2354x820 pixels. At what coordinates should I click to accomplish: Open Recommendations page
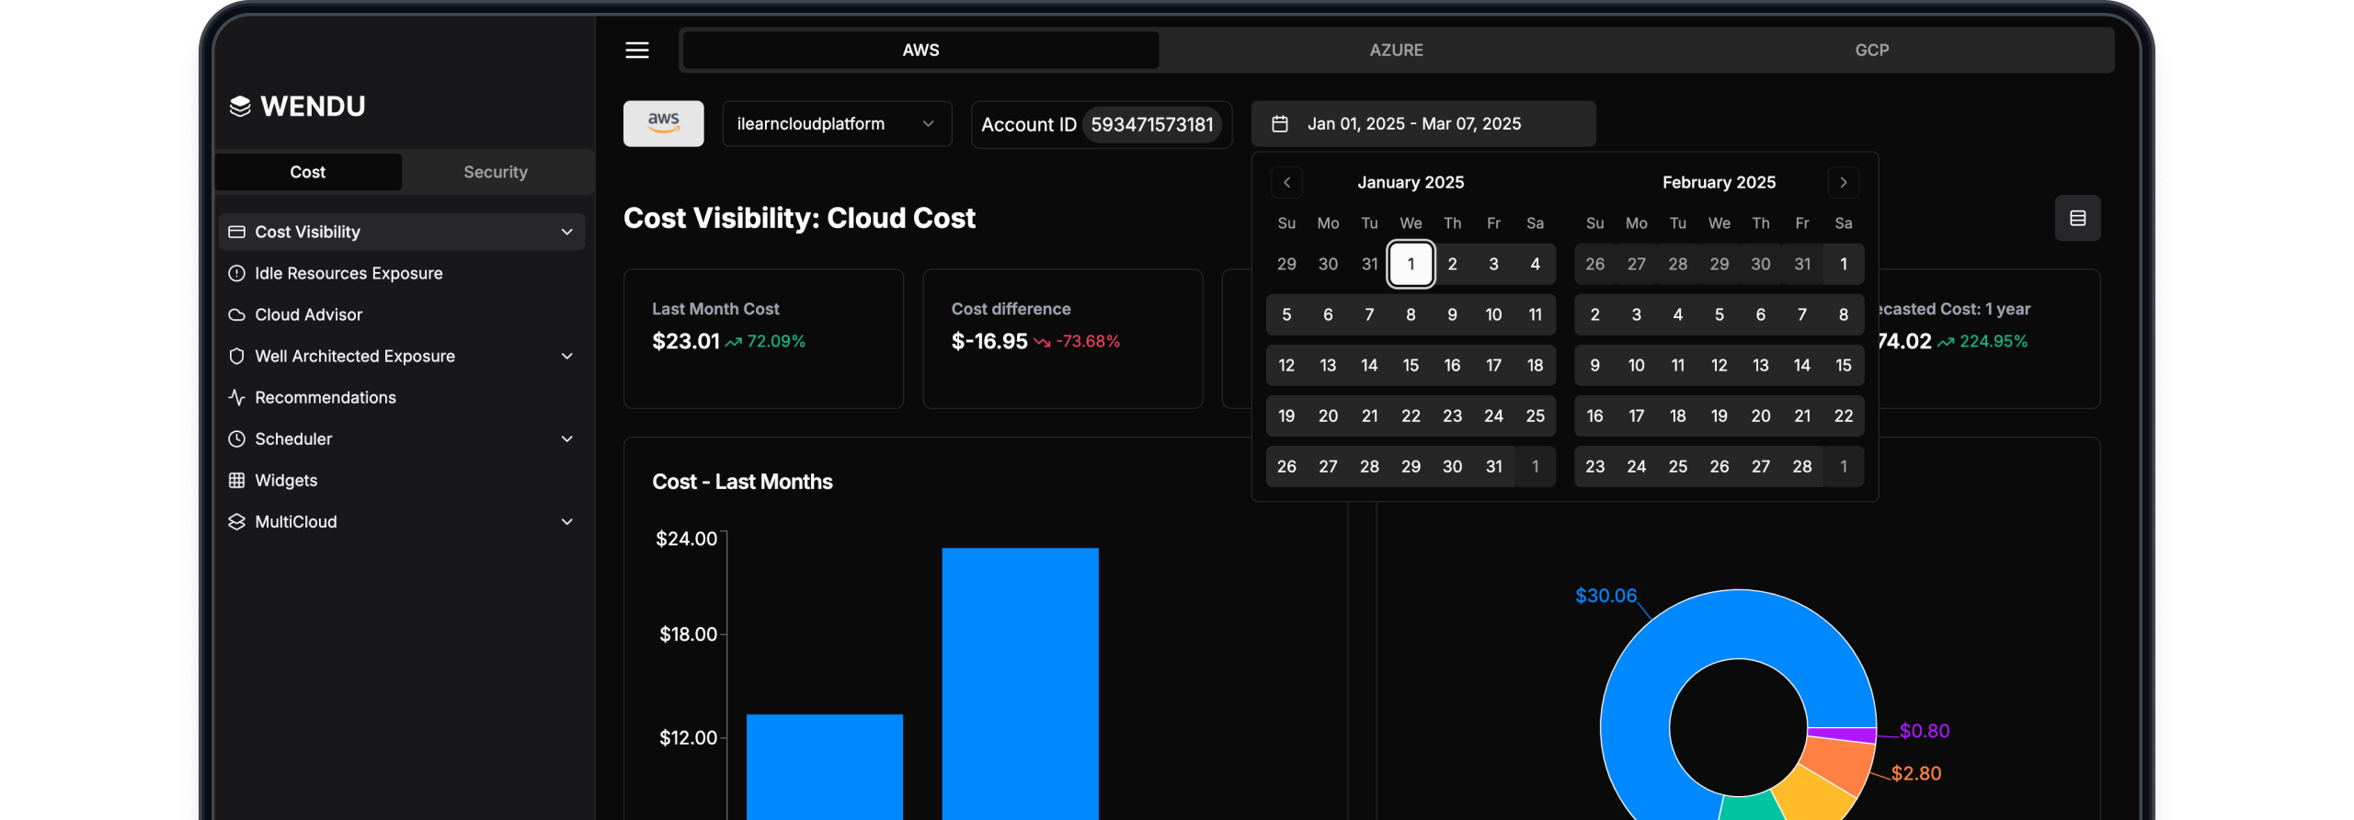[402, 397]
